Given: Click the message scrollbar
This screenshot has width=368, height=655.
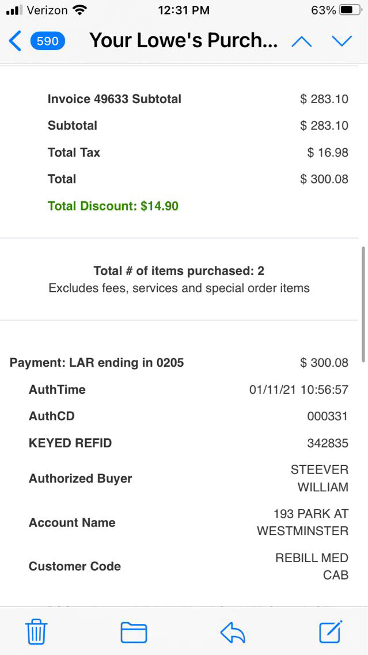Looking at the screenshot, I should coord(363,304).
